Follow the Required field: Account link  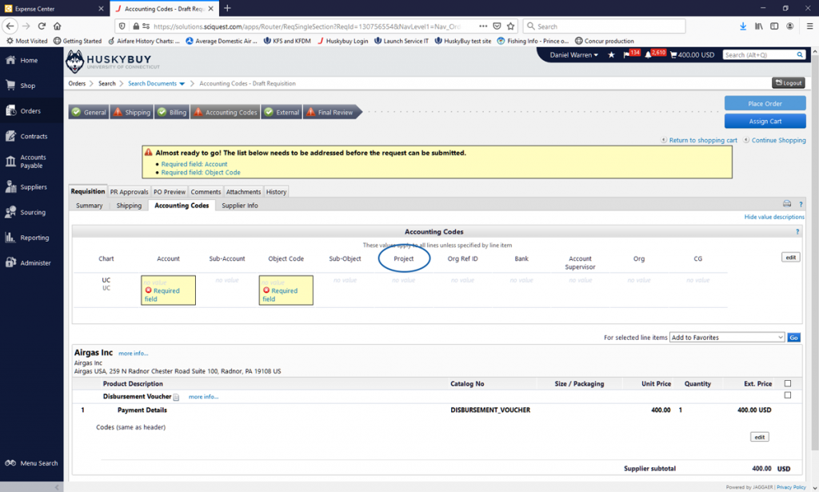(194, 164)
